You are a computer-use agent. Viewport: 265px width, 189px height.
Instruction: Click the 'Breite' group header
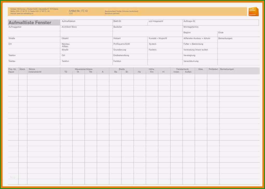(x=122, y=69)
